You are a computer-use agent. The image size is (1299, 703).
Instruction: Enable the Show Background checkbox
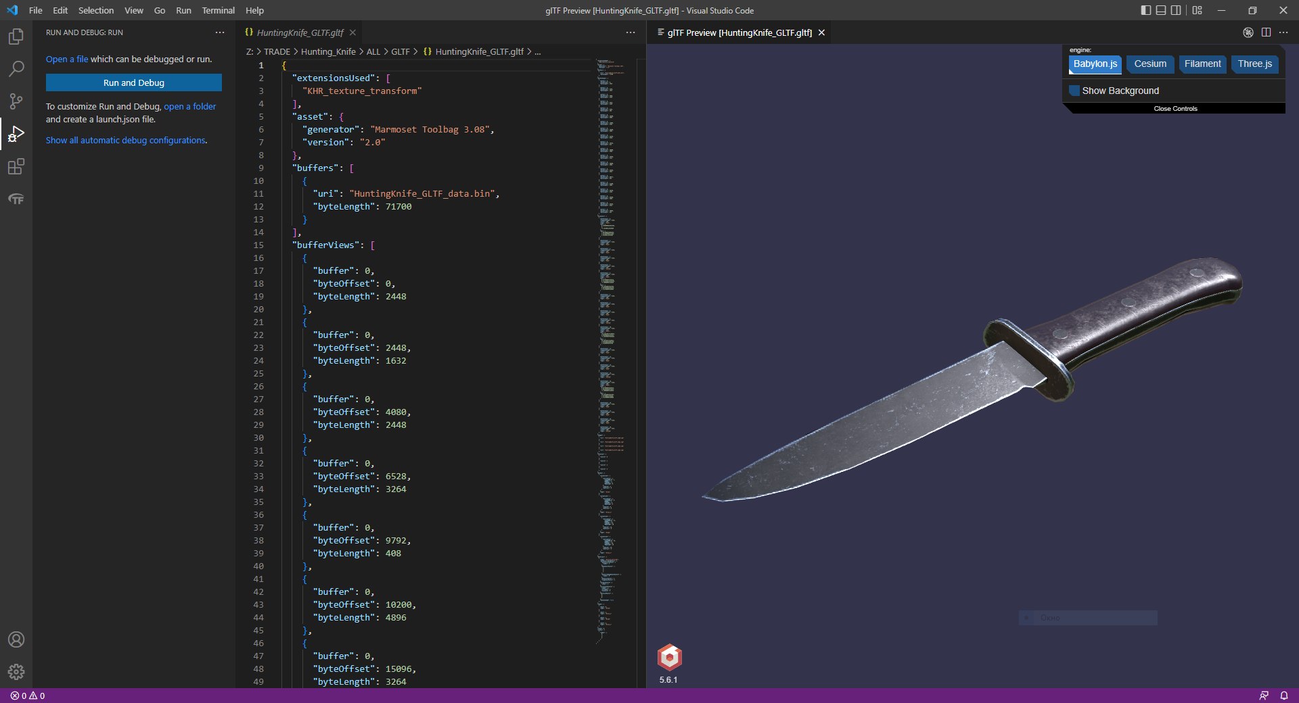pyautogui.click(x=1074, y=91)
